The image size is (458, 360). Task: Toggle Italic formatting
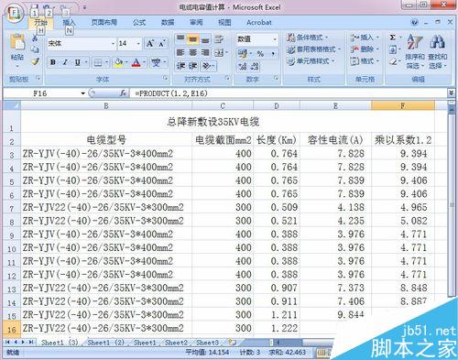coord(65,62)
